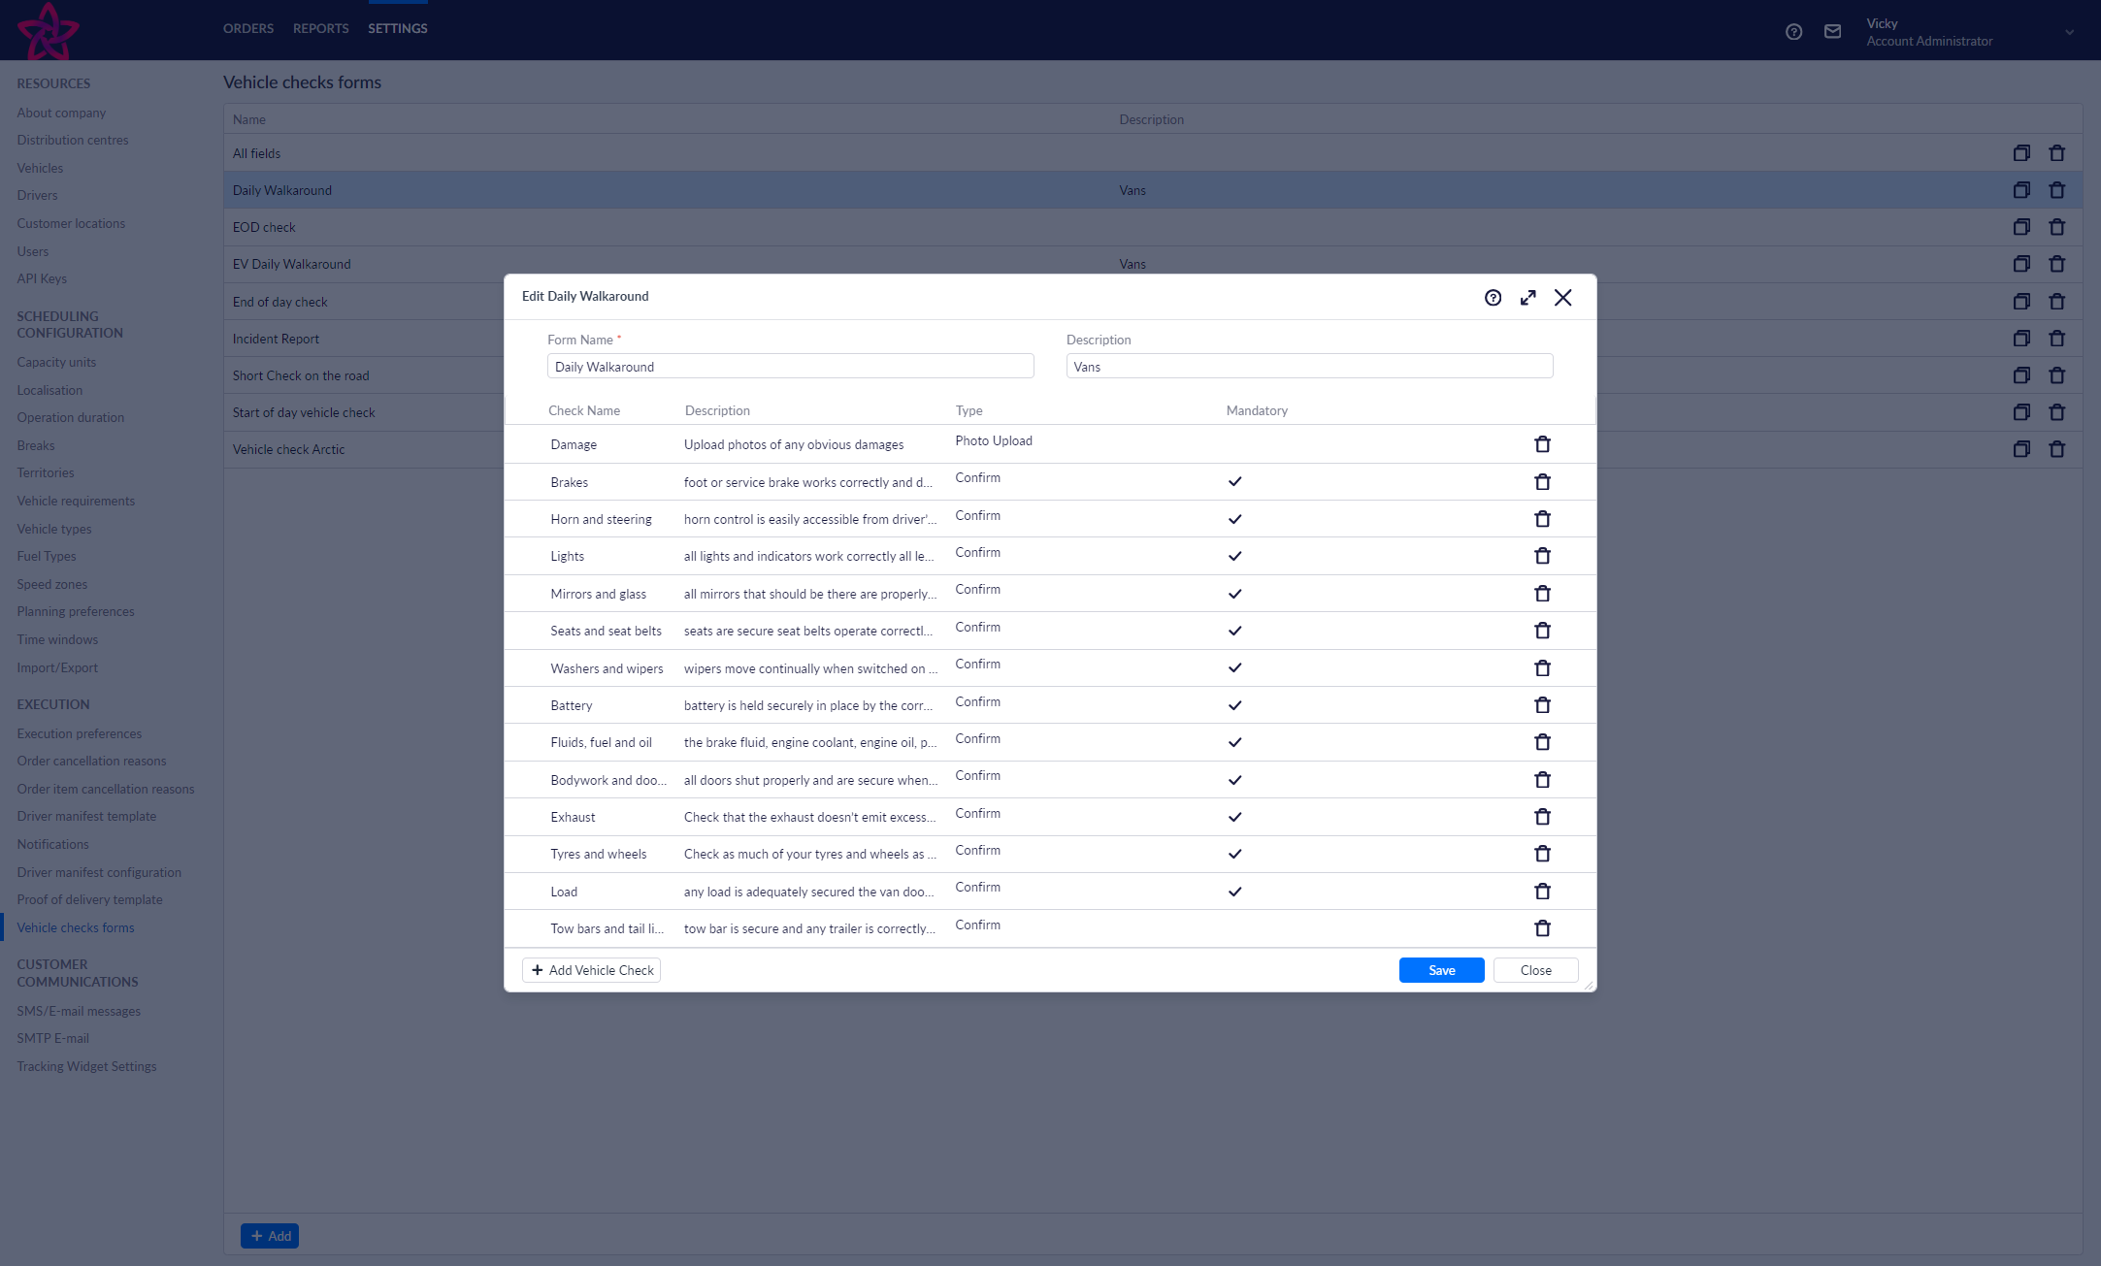The image size is (2101, 1266).
Task: Open the messages envelope icon in header
Action: 1832,32
